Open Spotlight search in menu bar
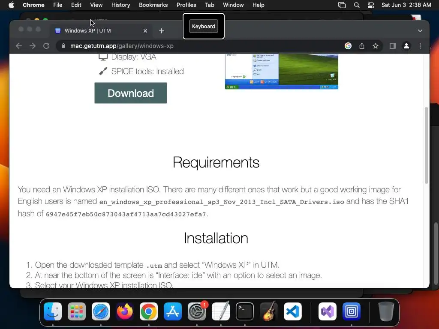This screenshot has width=439, height=329. tap(356, 5)
